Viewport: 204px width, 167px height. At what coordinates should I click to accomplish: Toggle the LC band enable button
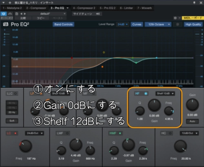pyautogui.click(x=16, y=133)
